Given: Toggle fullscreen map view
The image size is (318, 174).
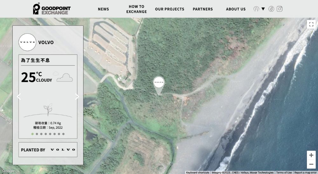Looking at the screenshot, I should coord(311,24).
